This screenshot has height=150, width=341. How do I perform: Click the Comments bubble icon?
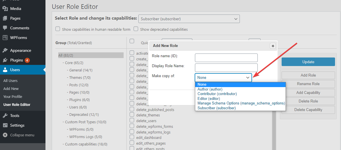[x=5, y=28]
